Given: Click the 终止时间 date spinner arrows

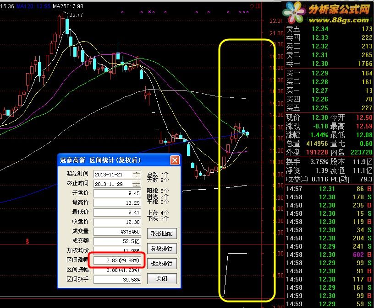Looking at the screenshot, I should (x=137, y=184).
